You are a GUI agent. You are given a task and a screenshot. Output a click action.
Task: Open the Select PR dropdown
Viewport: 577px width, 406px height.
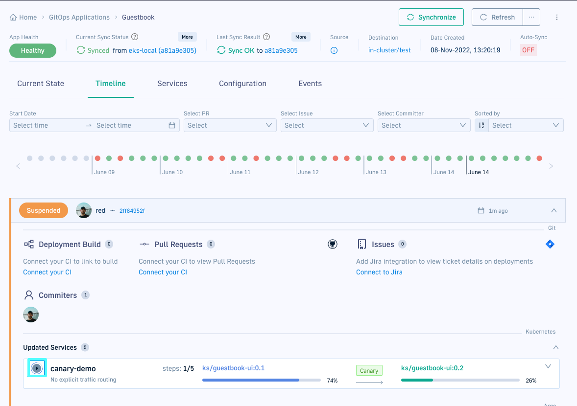click(x=230, y=125)
